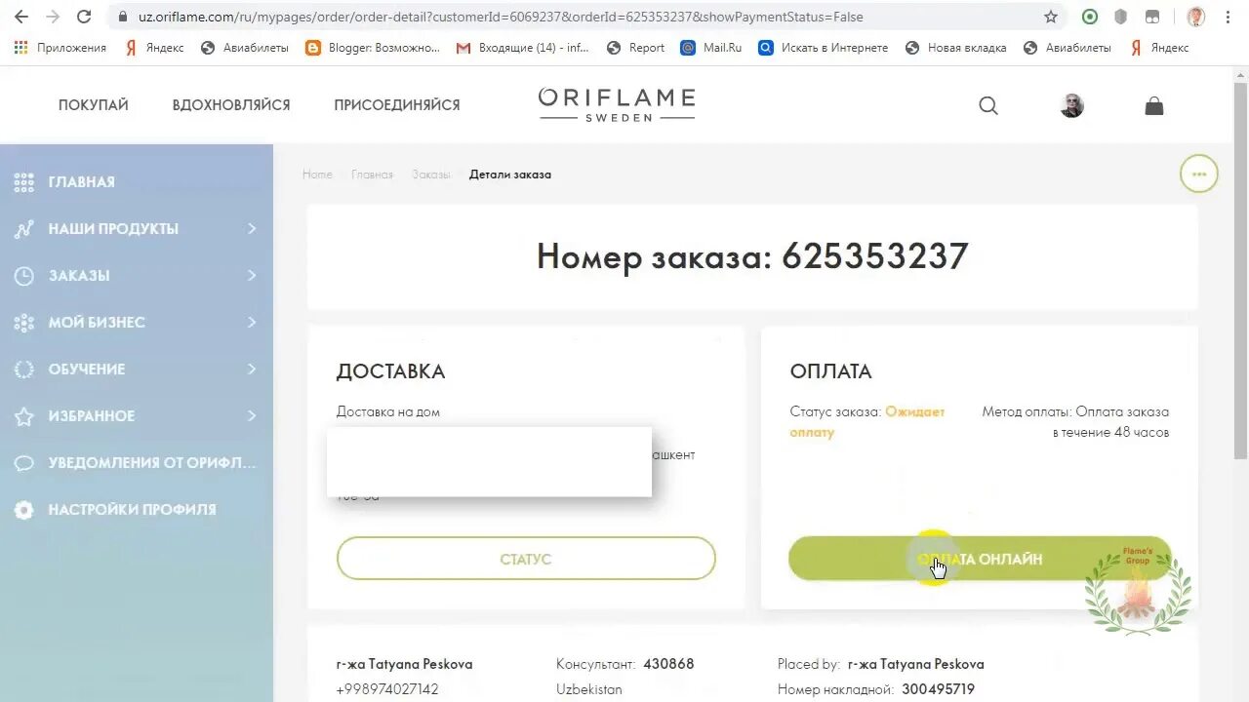Click НАСТРОЙКИ ПРОФИЛЯ gear icon

click(x=24, y=510)
